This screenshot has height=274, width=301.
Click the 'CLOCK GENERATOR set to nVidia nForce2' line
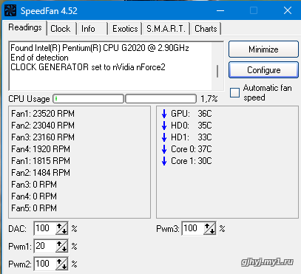click(x=88, y=67)
